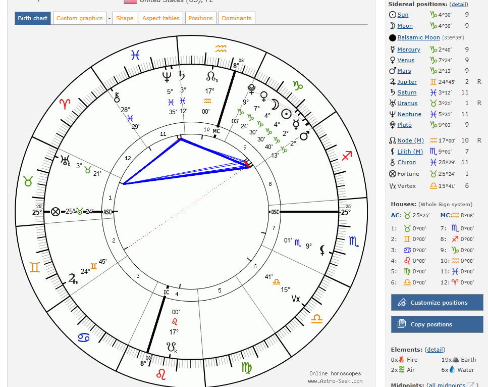This screenshot has width=488, height=387.
Task: Open the Mercury link in positions list
Action: point(408,50)
